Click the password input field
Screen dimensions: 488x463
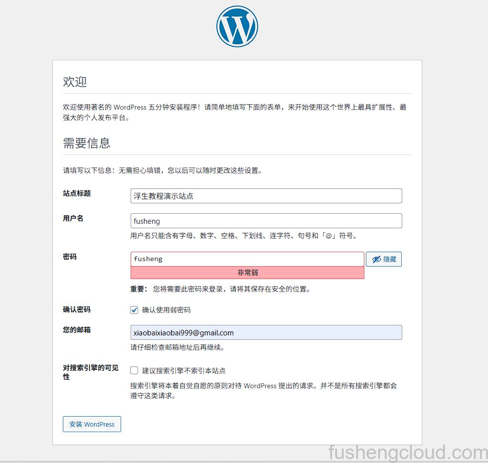coord(247,259)
